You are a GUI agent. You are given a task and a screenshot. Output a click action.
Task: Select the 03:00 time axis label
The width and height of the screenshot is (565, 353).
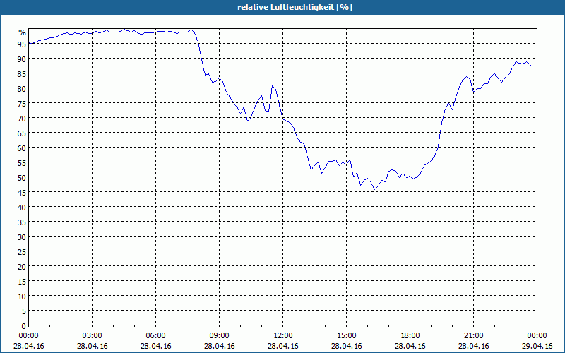click(x=93, y=336)
